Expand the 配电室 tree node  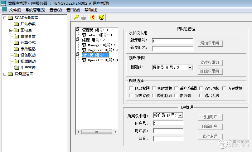(x=11, y=30)
